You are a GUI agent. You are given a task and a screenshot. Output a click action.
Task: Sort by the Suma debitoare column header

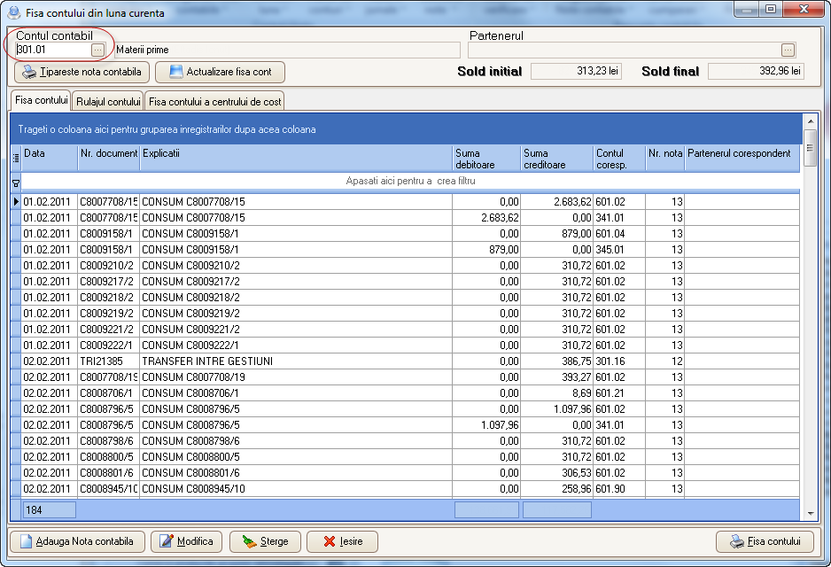(x=486, y=158)
